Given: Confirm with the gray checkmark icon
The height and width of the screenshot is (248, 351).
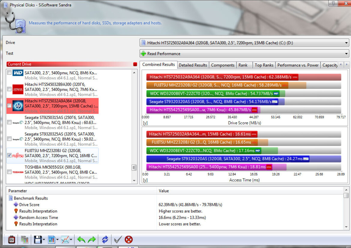Looking at the screenshot, I should tap(118, 240).
